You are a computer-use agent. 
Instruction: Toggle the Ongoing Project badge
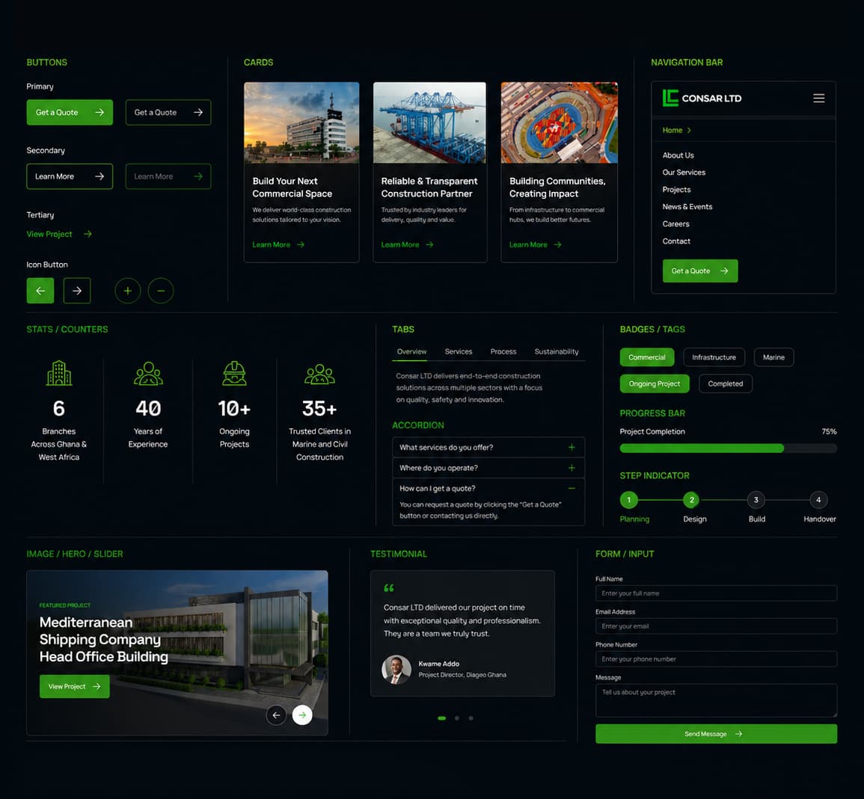pos(654,384)
